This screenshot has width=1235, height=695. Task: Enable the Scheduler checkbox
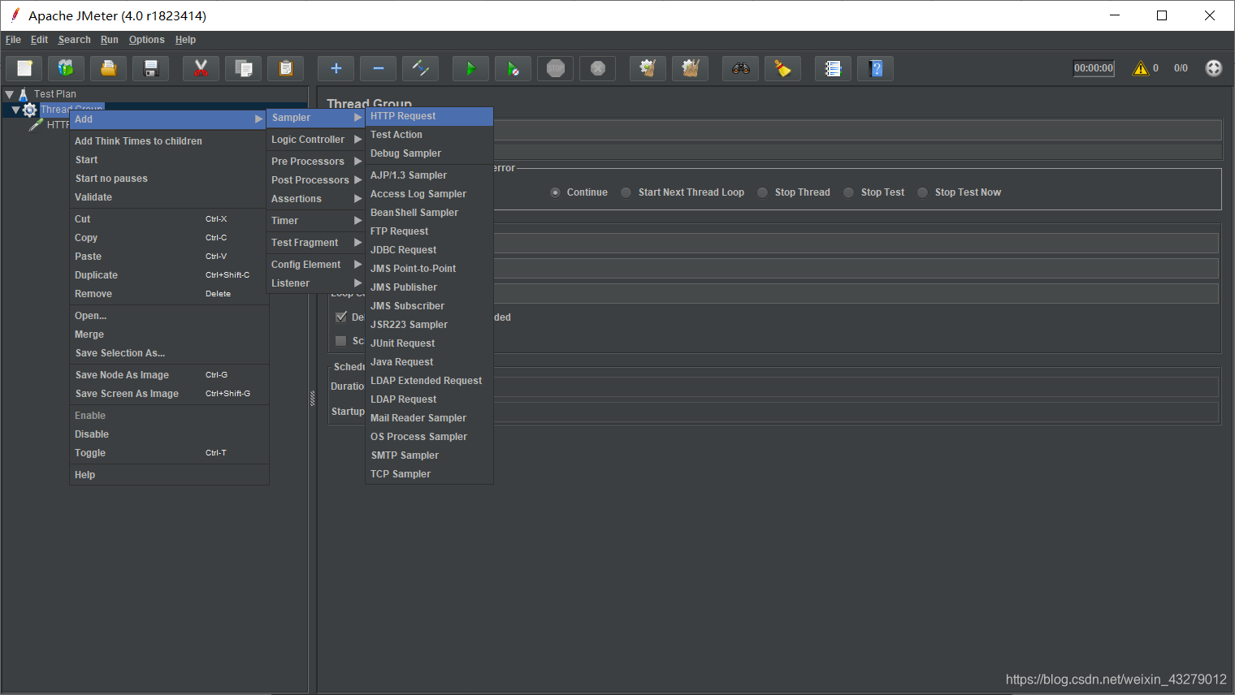(x=341, y=341)
